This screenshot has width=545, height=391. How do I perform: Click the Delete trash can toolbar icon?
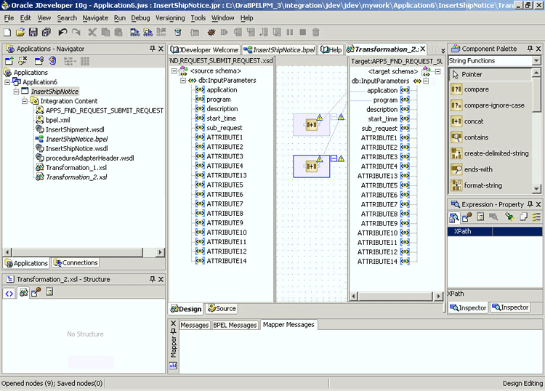pos(315,32)
